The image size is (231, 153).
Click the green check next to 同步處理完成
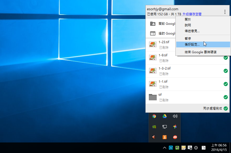pyautogui.click(x=225, y=108)
